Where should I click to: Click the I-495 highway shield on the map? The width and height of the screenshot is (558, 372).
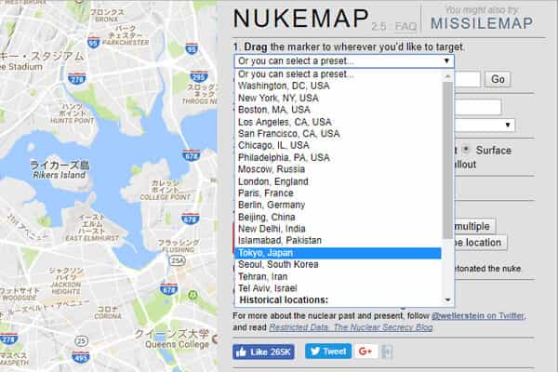click(80, 354)
